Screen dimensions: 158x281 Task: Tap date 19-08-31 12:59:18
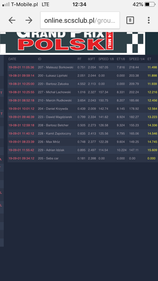pos(21,125)
